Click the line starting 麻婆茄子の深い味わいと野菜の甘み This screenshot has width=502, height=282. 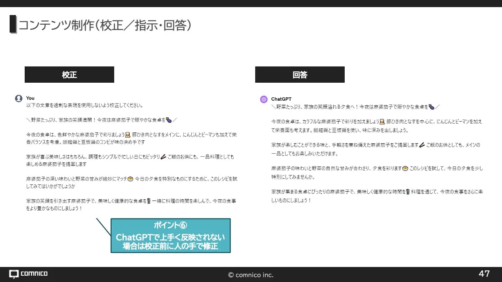[131, 179]
